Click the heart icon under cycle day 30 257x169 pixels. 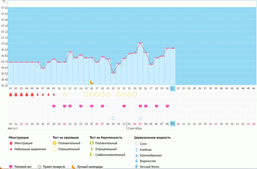click(167, 106)
